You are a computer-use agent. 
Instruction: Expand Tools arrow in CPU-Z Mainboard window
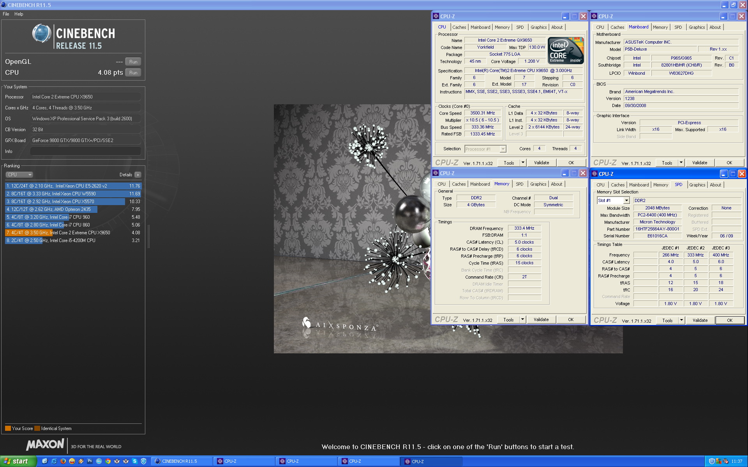coord(681,163)
